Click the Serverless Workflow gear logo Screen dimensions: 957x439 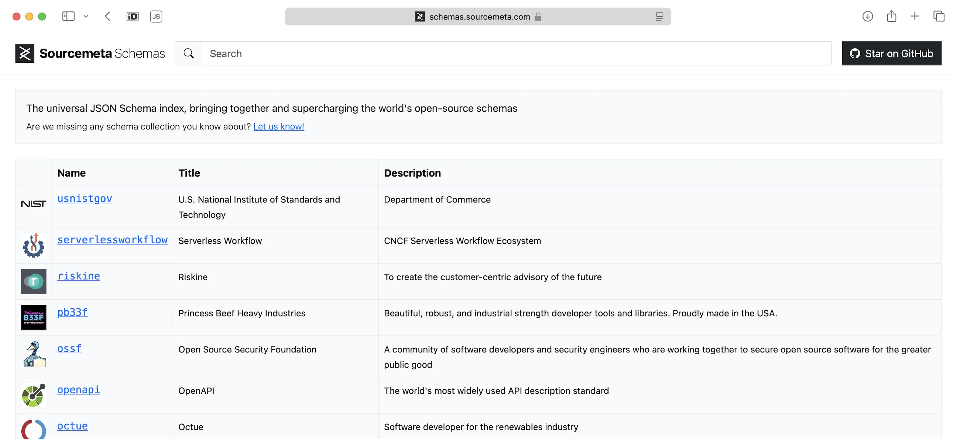34,245
